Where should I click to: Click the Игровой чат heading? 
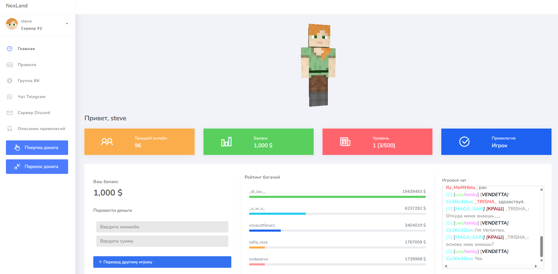tap(454, 180)
